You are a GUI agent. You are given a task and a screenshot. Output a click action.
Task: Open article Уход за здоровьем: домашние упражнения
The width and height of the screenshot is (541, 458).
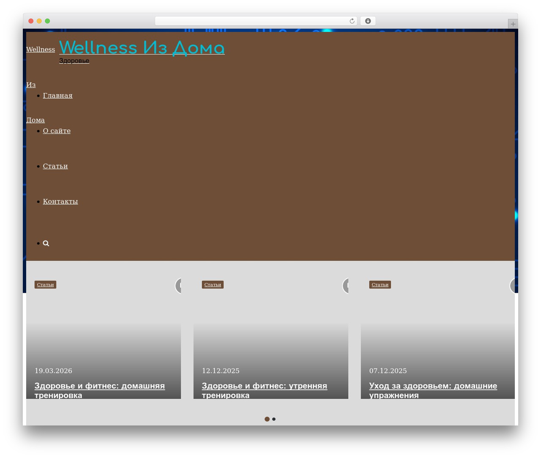433,390
